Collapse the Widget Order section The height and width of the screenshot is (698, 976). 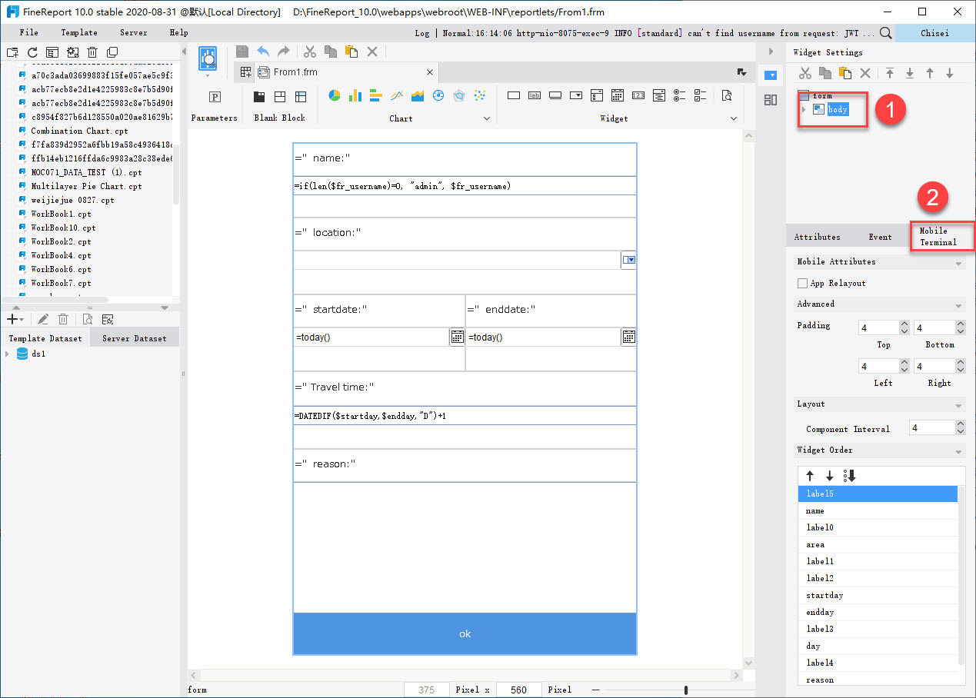point(958,451)
